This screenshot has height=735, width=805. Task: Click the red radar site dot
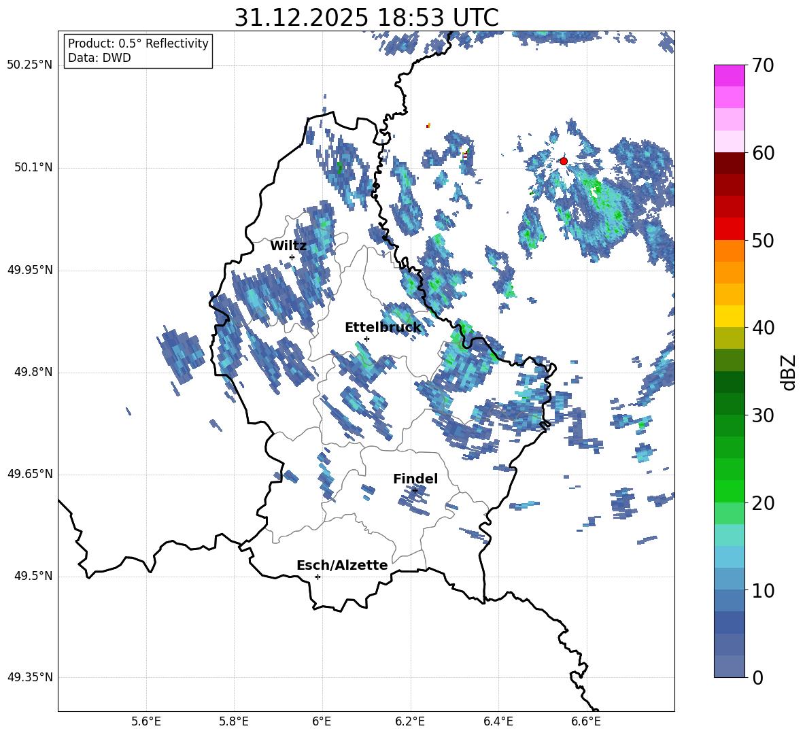pyautogui.click(x=563, y=161)
